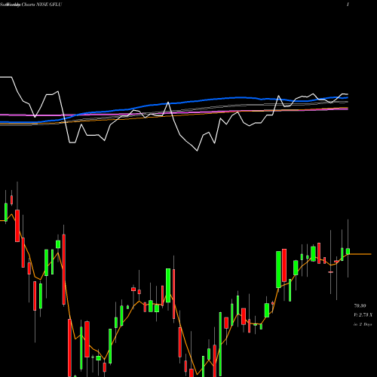Click the "in 2 Days" label
Screen dimensions: 377x377
[x=363, y=324]
